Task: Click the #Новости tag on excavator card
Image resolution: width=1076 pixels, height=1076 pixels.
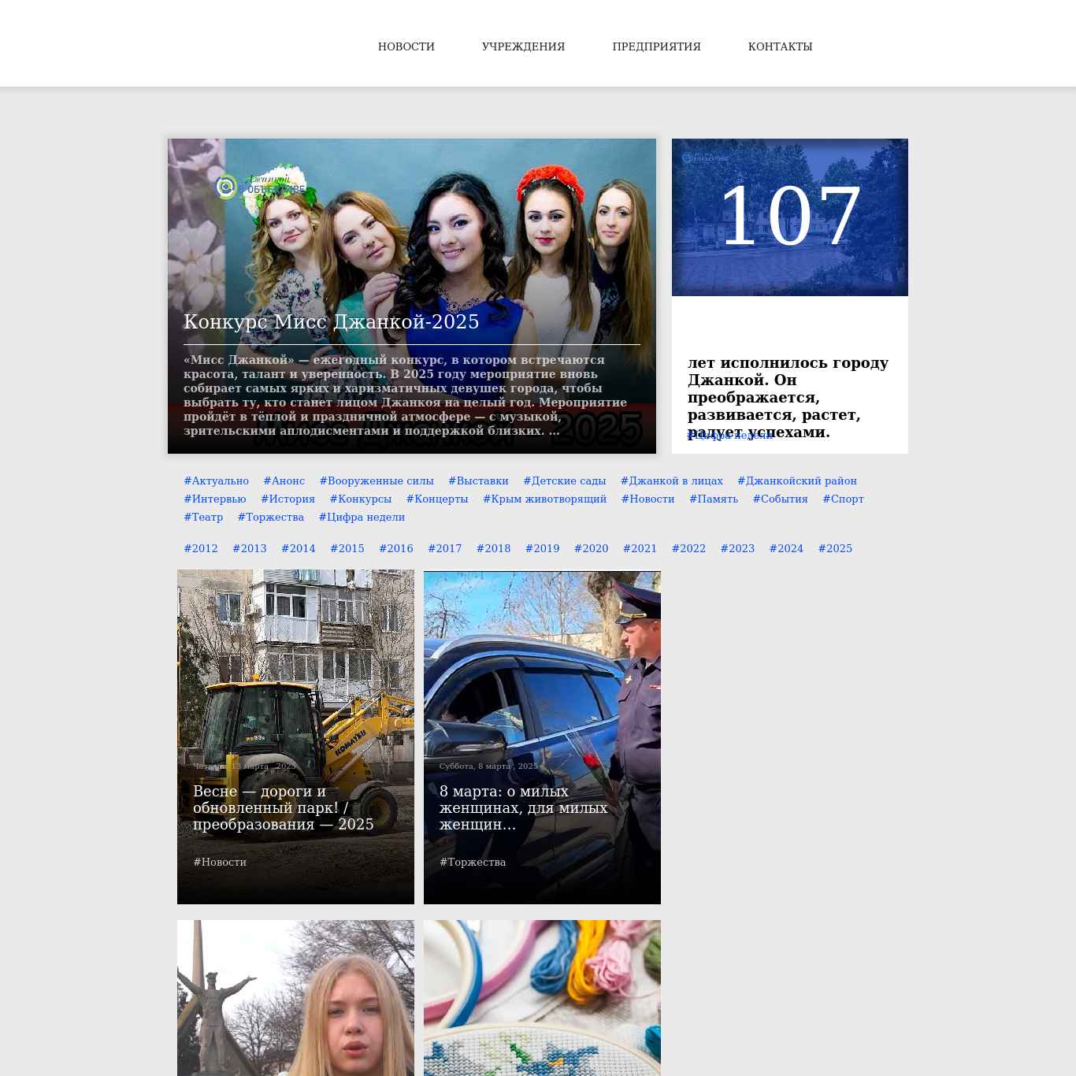Action: click(220, 862)
